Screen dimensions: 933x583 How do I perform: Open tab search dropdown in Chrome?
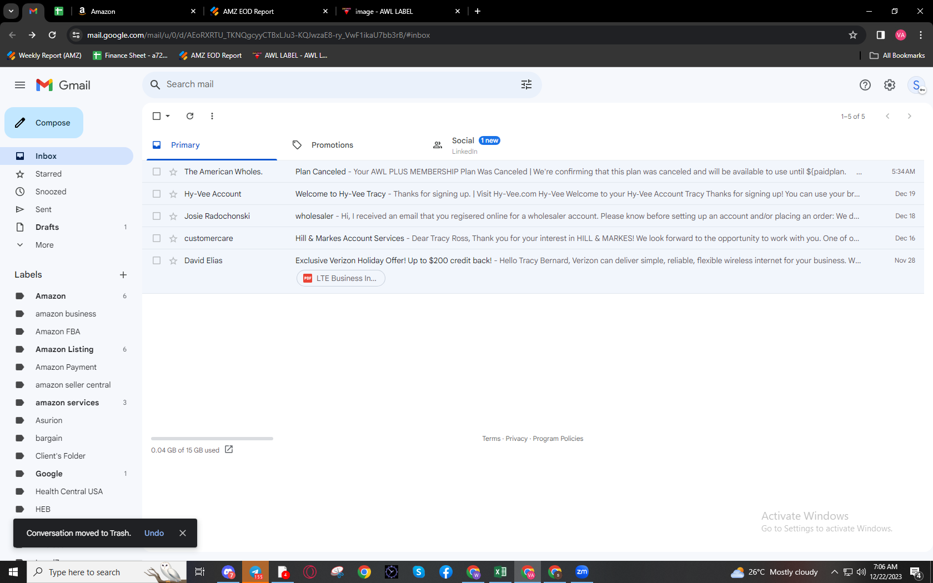pos(11,11)
